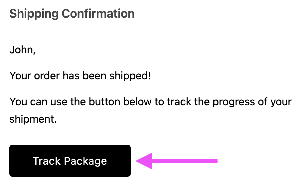The width and height of the screenshot is (304, 184).
Task: Click the pink arrow pointing at the button
Action: (176, 161)
